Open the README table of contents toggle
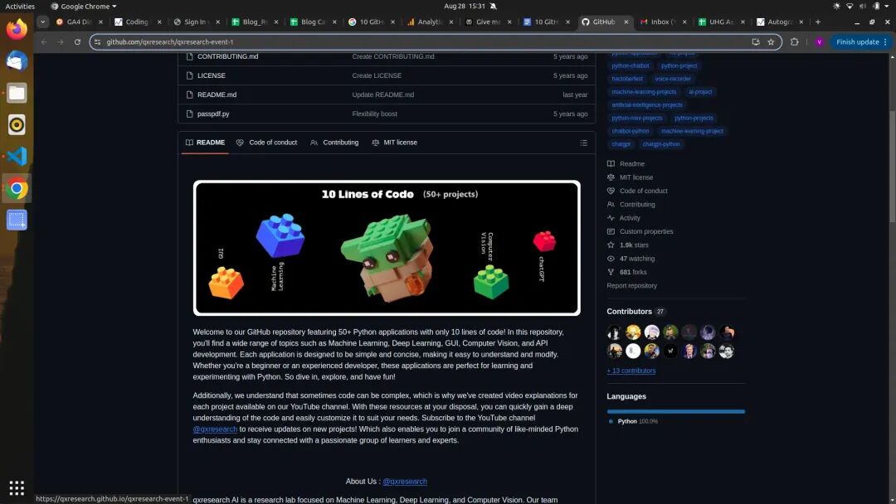 pos(584,142)
